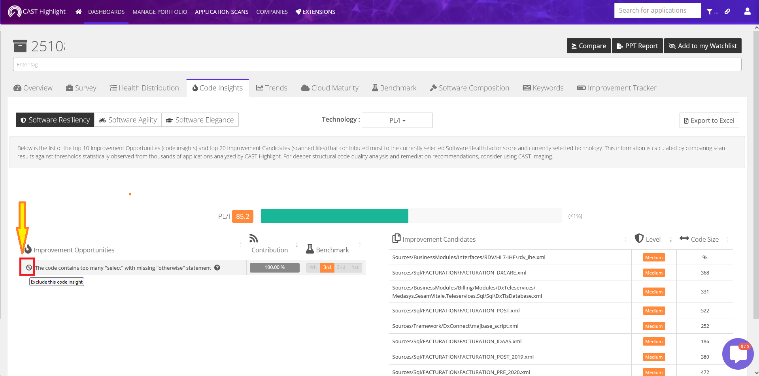
Task: Click the link chain icon
Action: pos(727,11)
